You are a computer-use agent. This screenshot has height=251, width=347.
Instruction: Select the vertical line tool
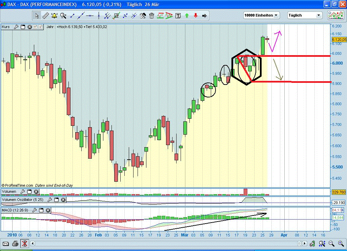tap(99, 16)
